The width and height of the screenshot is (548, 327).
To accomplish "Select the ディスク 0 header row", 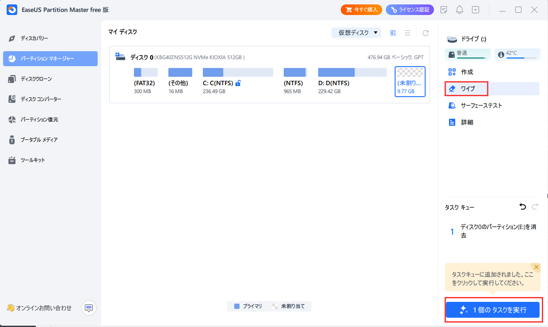I will pyautogui.click(x=269, y=57).
